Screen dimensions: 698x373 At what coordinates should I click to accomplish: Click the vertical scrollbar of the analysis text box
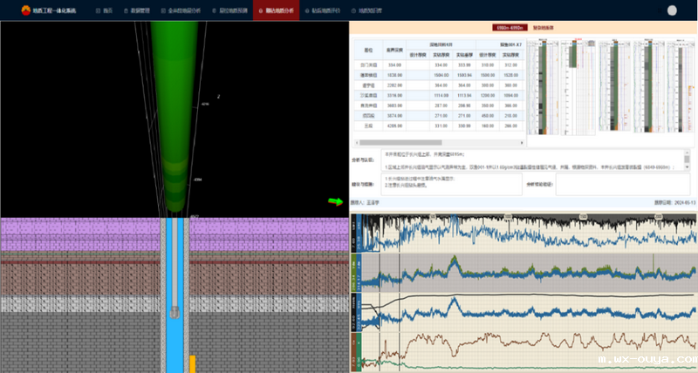pyautogui.click(x=687, y=159)
